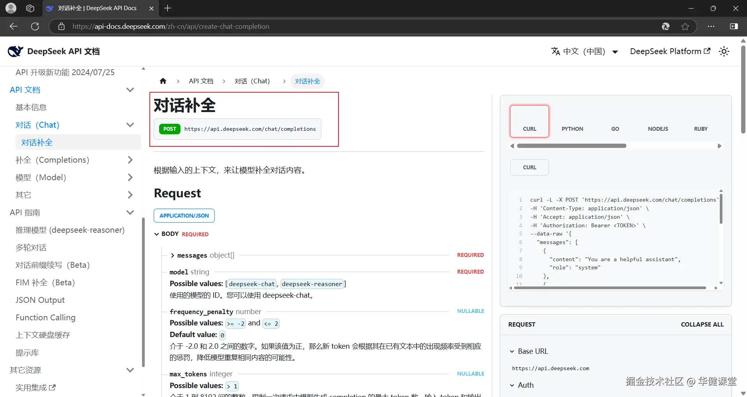This screenshot has width=747, height=397.
Task: Open the tab actions workspace icon
Action: click(x=30, y=8)
